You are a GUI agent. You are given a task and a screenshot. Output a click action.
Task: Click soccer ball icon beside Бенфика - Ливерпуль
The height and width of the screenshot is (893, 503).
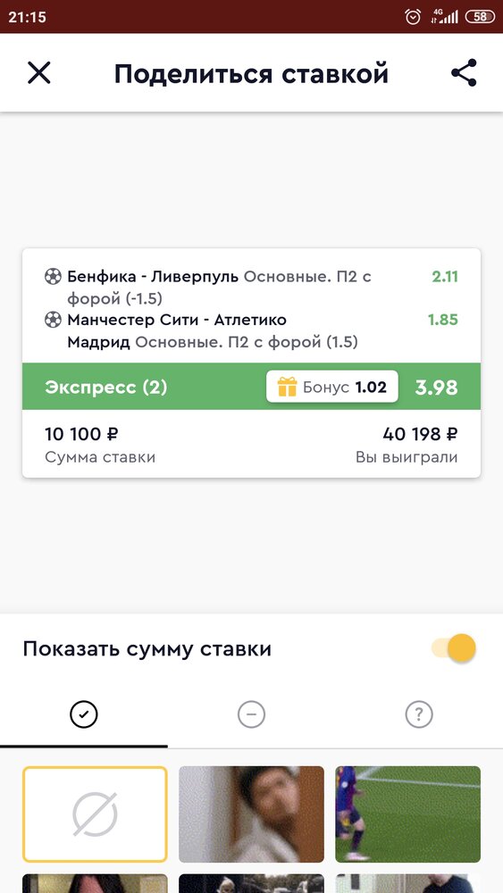[53, 277]
